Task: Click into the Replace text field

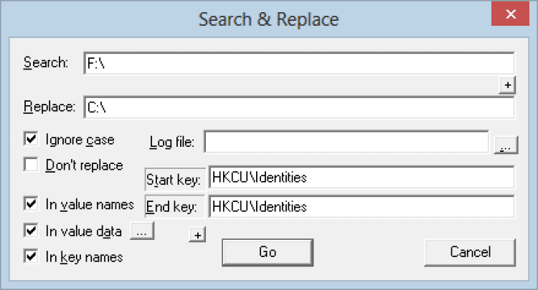Action: [298, 108]
